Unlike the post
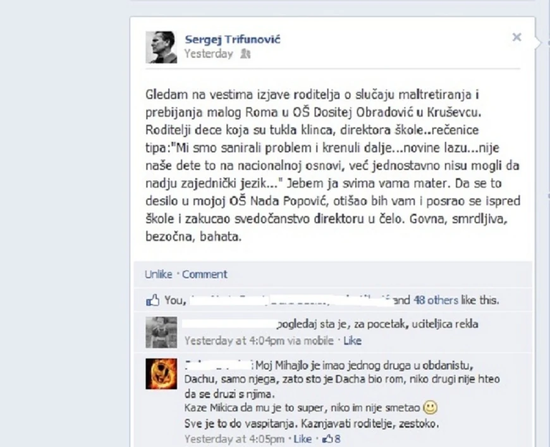550x447 pixels. point(159,274)
